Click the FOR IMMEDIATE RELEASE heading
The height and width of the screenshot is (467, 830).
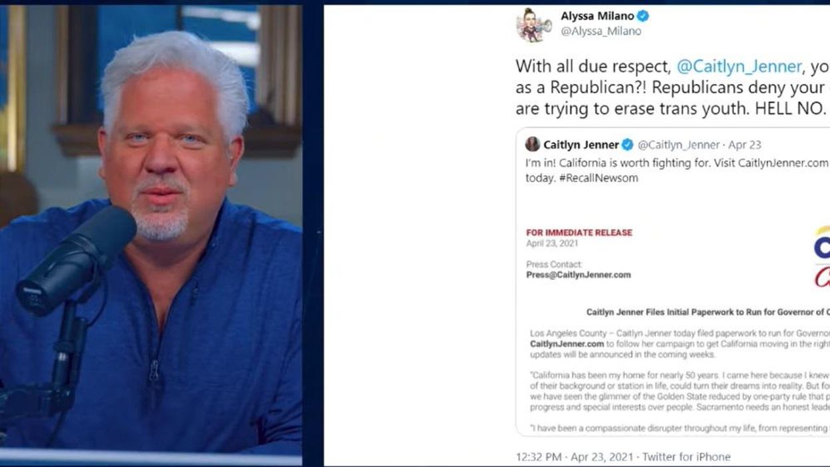coord(579,233)
